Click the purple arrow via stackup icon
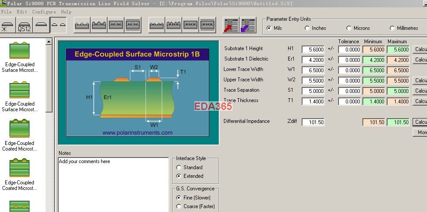Screen dimensions: 427x212 point(248,25)
